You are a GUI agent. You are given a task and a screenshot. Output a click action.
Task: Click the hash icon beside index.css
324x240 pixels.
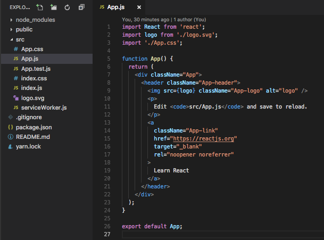click(x=16, y=78)
